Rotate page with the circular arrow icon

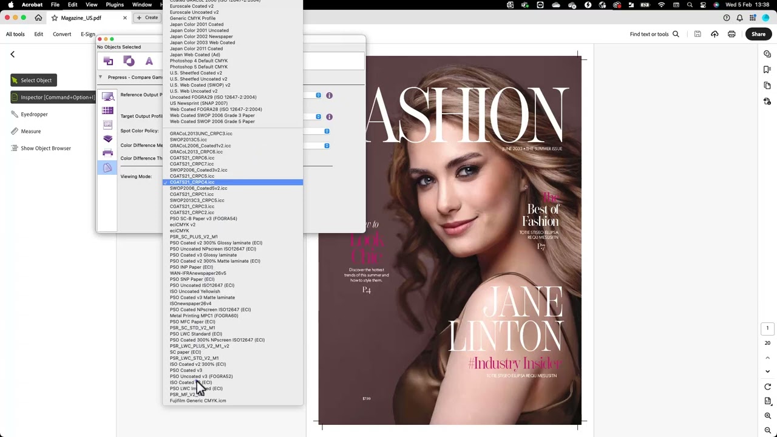click(x=767, y=387)
